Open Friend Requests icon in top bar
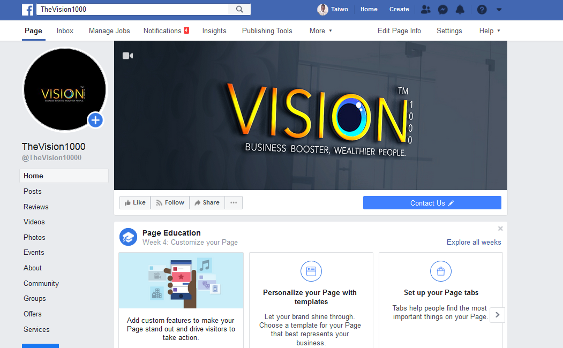 coord(425,9)
